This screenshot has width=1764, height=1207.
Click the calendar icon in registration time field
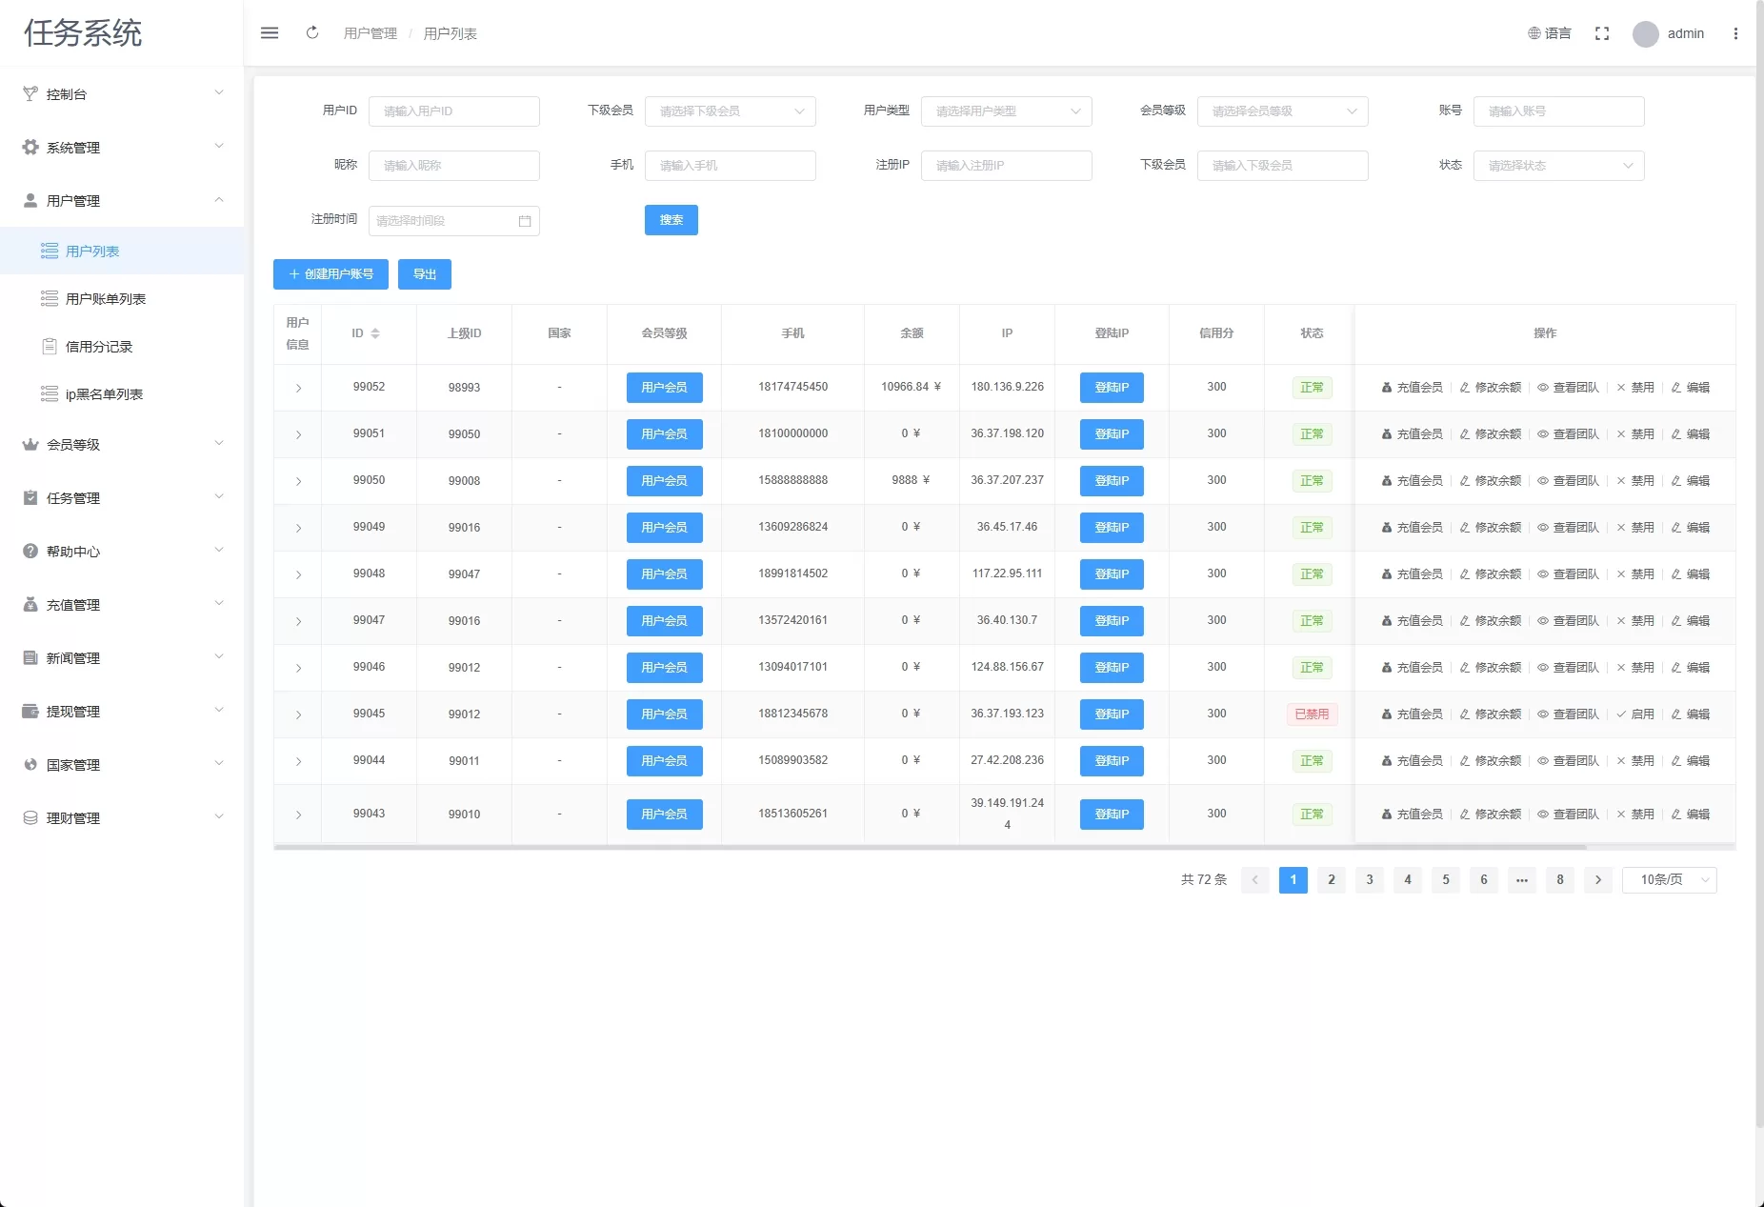click(525, 221)
